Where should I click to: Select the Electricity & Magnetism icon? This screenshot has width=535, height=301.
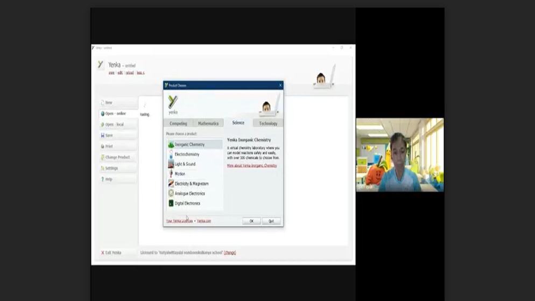coord(171,184)
